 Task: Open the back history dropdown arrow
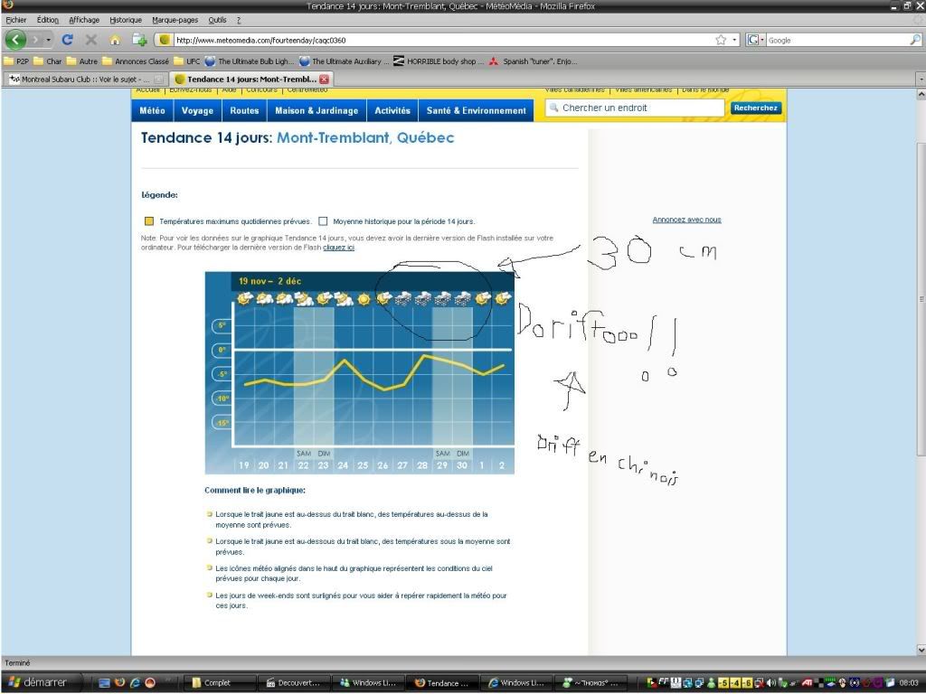[x=49, y=40]
